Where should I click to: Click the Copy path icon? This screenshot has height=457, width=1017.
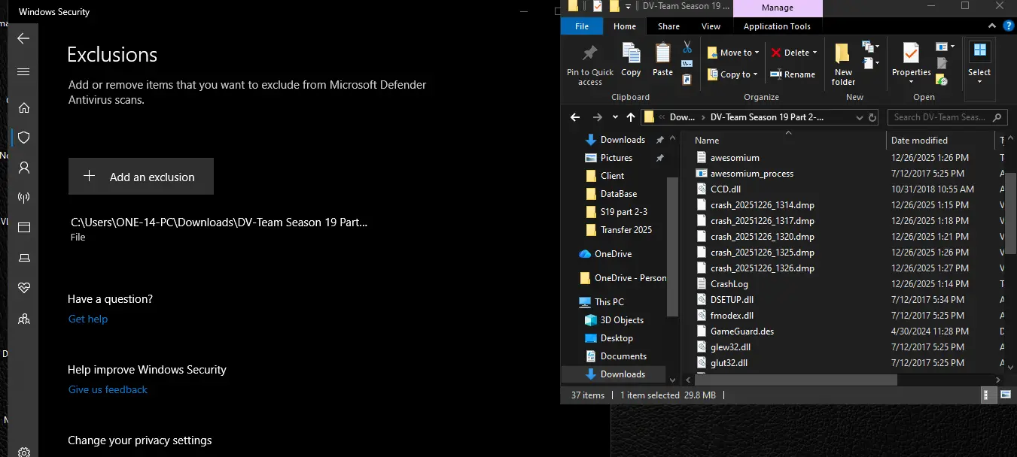point(687,64)
